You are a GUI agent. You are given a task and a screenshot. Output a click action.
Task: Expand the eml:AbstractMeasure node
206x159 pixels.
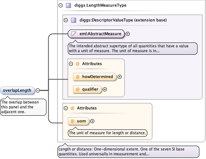128,34
